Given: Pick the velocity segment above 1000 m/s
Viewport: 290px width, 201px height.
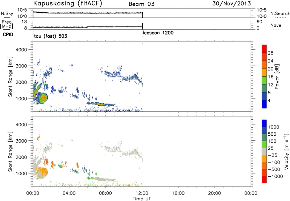Looking at the screenshot, I should click(x=264, y=123).
